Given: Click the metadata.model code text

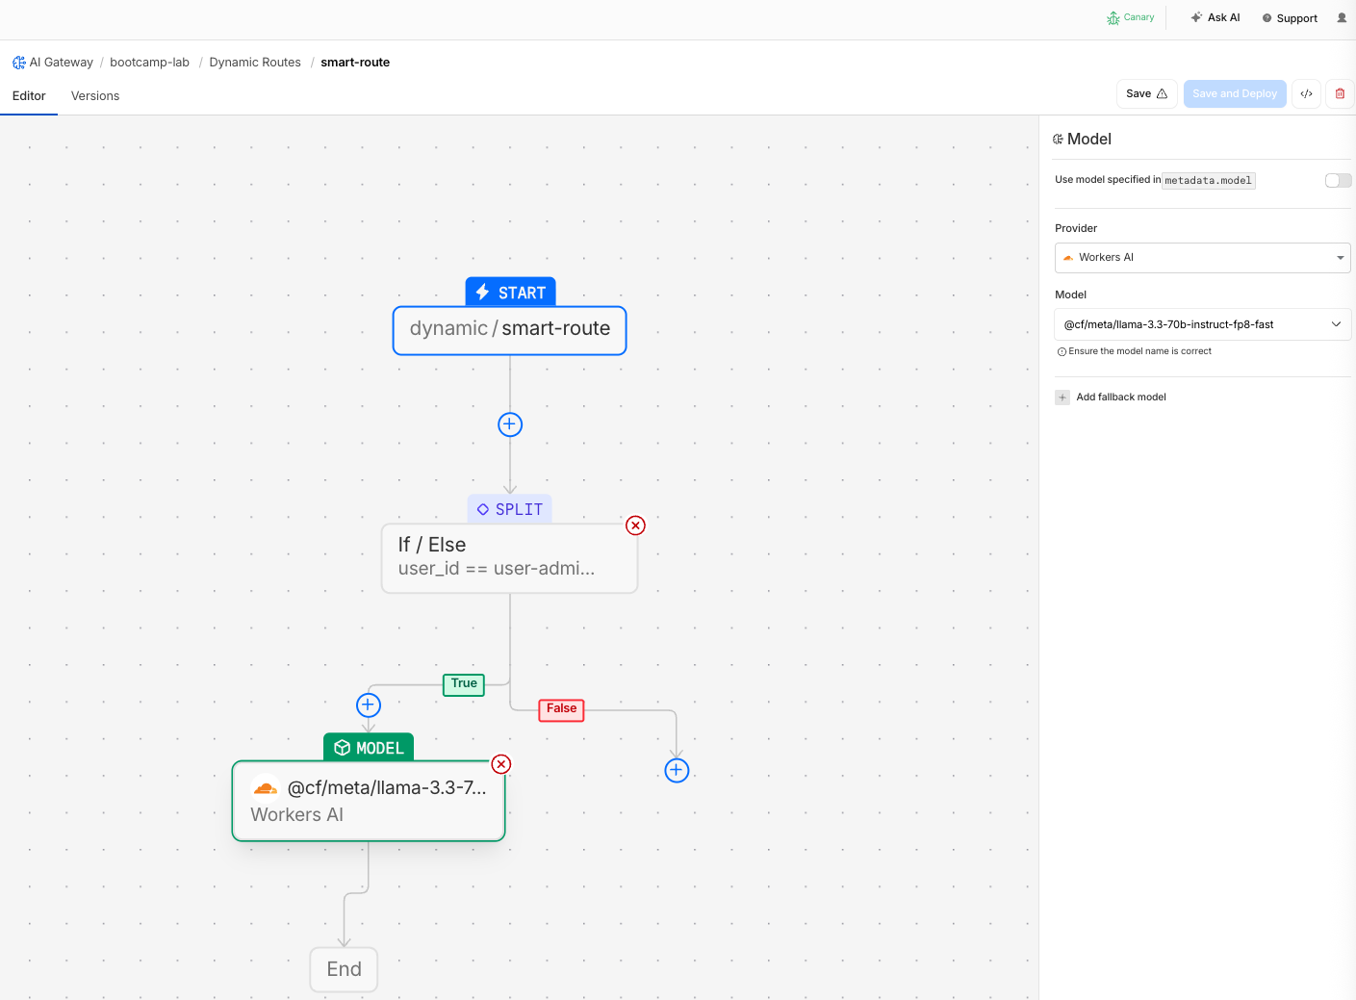Looking at the screenshot, I should tap(1208, 181).
